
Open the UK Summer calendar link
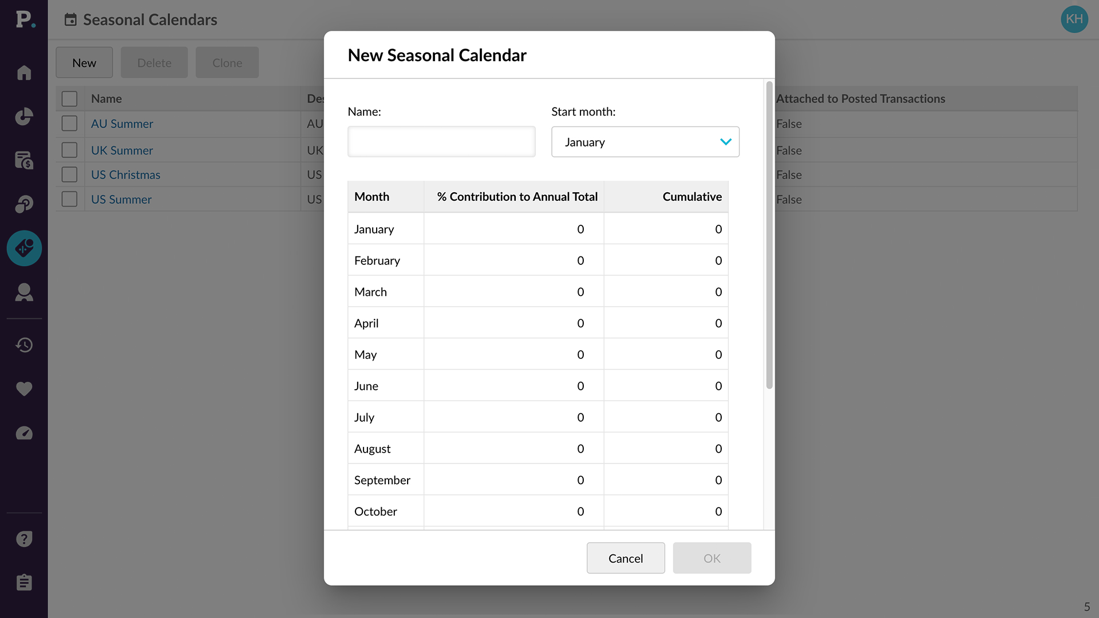pyautogui.click(x=122, y=150)
